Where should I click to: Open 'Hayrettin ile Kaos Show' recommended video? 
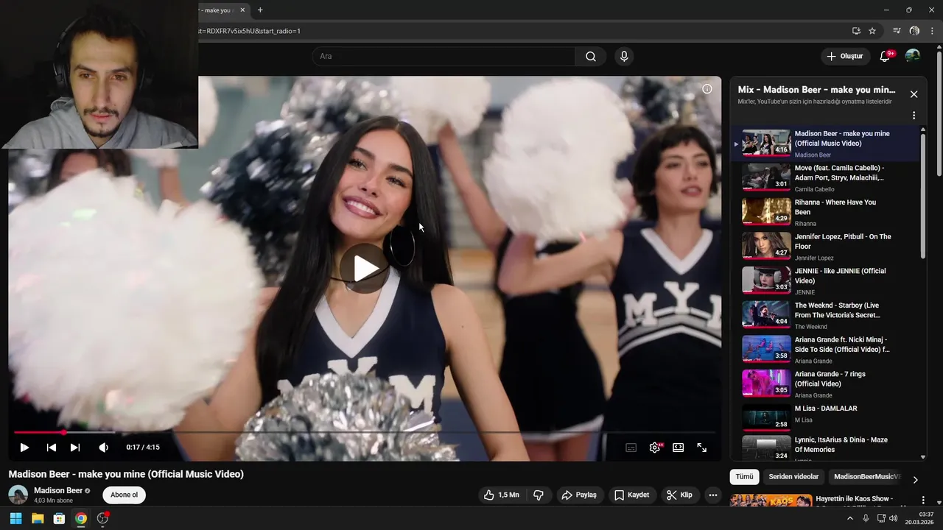coord(854,498)
